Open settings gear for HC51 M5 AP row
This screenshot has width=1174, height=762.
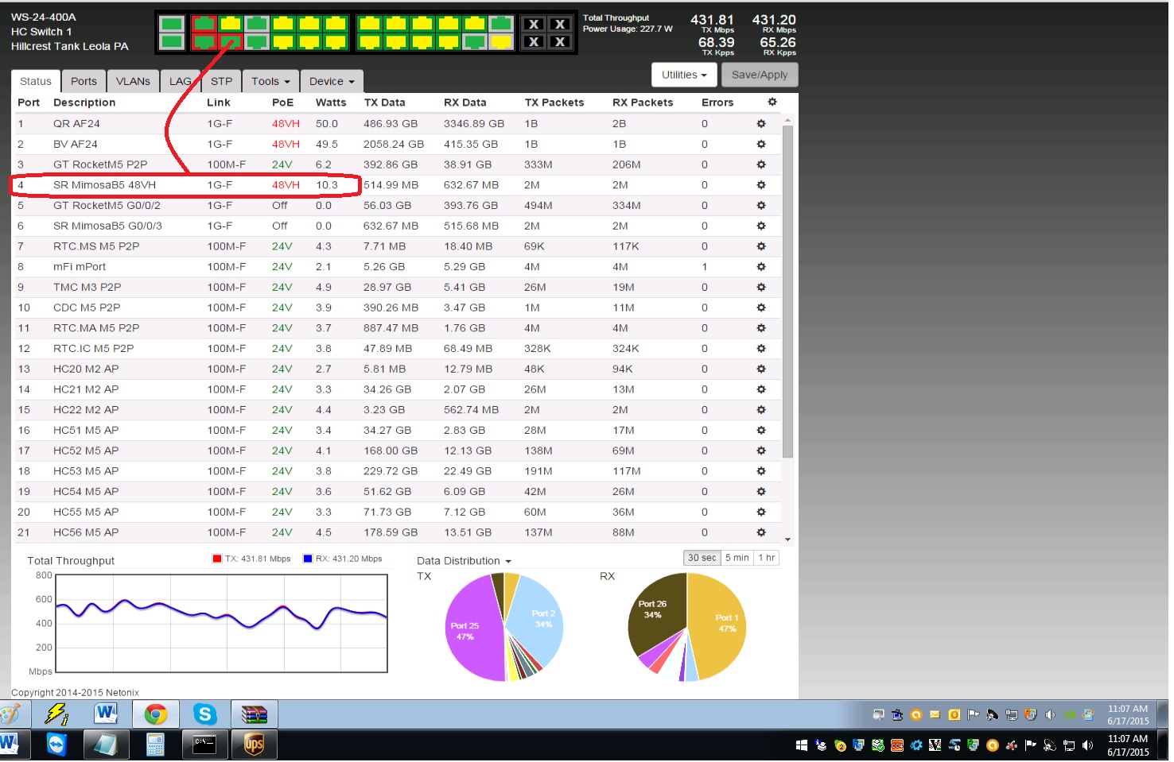(x=761, y=431)
